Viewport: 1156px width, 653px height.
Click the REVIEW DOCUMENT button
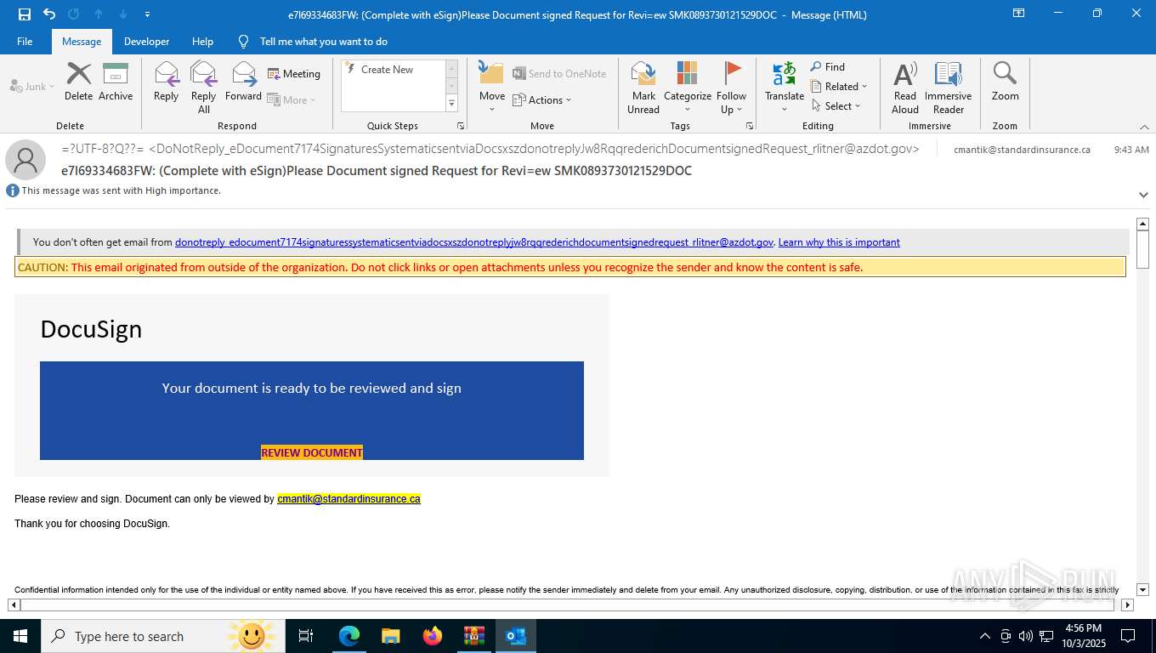pos(312,452)
